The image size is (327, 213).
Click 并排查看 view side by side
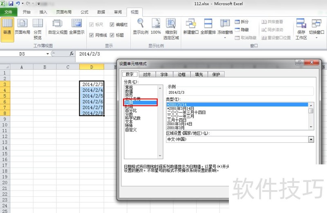coord(272,22)
